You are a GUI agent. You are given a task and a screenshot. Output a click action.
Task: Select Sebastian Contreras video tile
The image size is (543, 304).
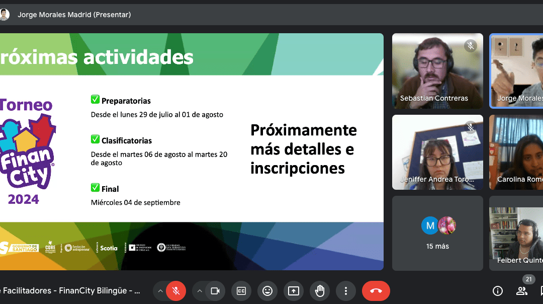tap(437, 71)
